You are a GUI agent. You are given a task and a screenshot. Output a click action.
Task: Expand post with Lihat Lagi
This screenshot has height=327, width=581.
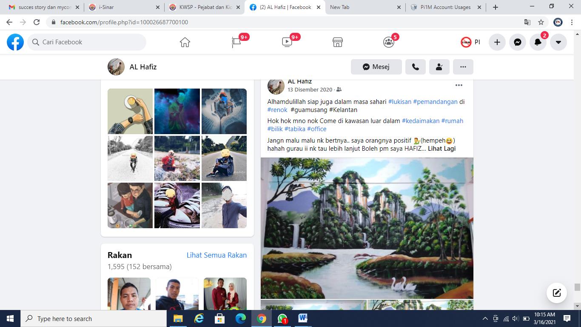[441, 149]
